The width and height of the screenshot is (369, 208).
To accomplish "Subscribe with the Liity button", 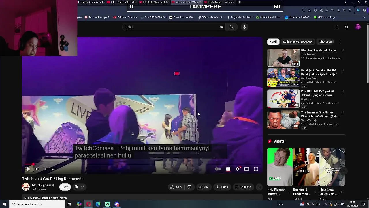I will (65, 187).
